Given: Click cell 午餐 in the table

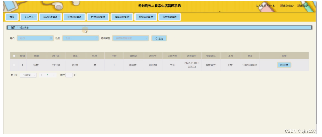Looking at the screenshot, I should click(x=172, y=65).
